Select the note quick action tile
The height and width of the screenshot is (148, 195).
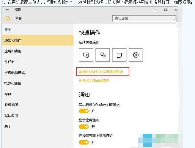(119, 55)
